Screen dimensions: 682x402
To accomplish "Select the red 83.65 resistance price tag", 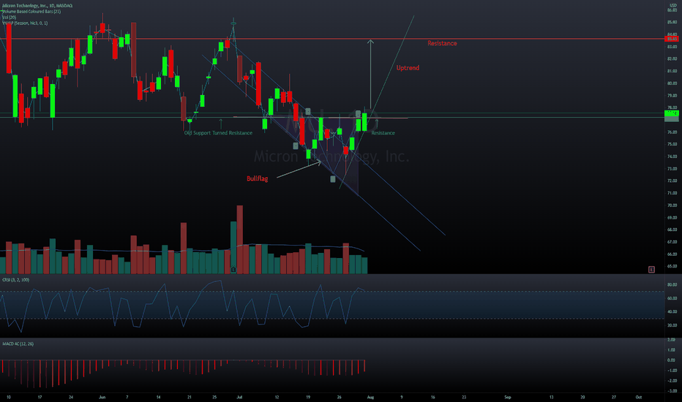I will [672, 39].
